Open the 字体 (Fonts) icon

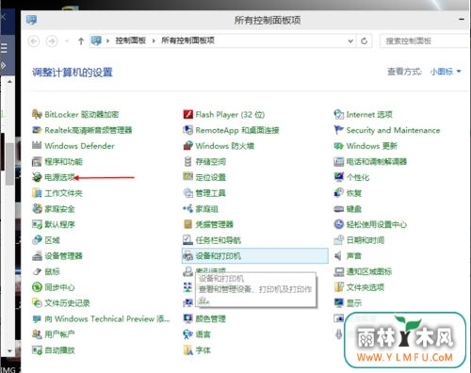(187, 350)
